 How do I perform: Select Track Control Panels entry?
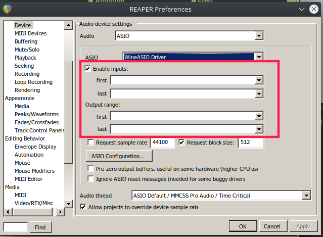(x=39, y=130)
